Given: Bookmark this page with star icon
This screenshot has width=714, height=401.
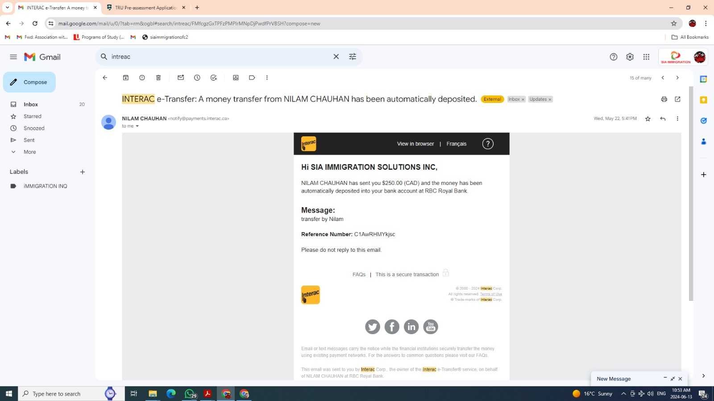Looking at the screenshot, I should coord(674,23).
